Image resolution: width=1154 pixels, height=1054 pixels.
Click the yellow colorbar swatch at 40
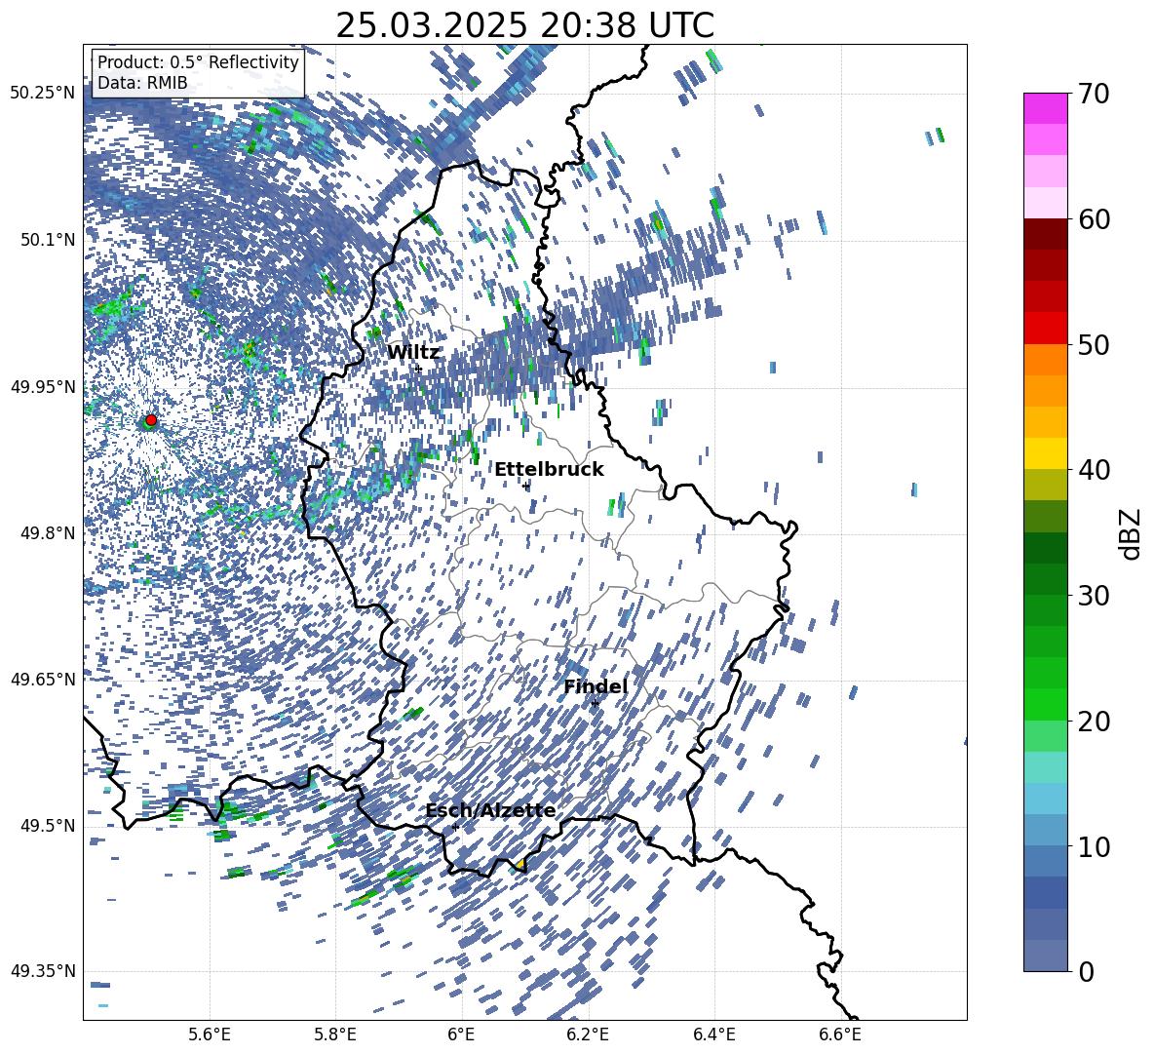coord(1045,453)
